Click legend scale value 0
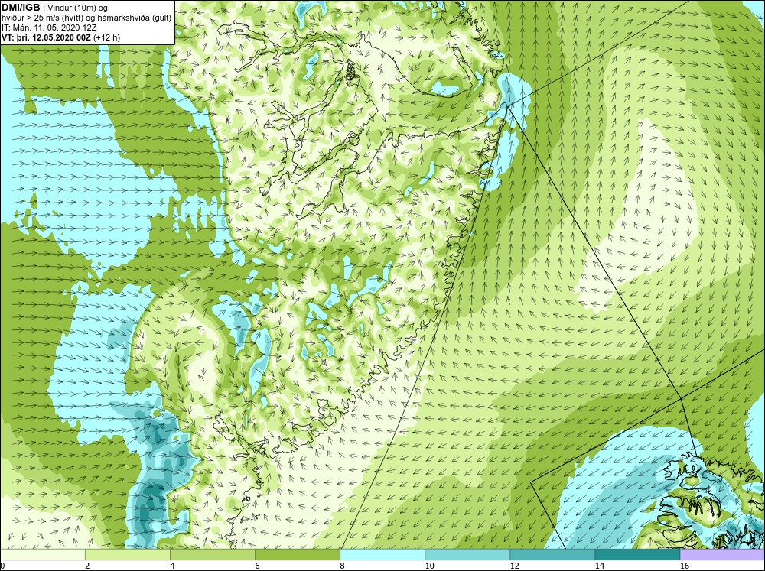This screenshot has height=571, width=765. coord(2,566)
